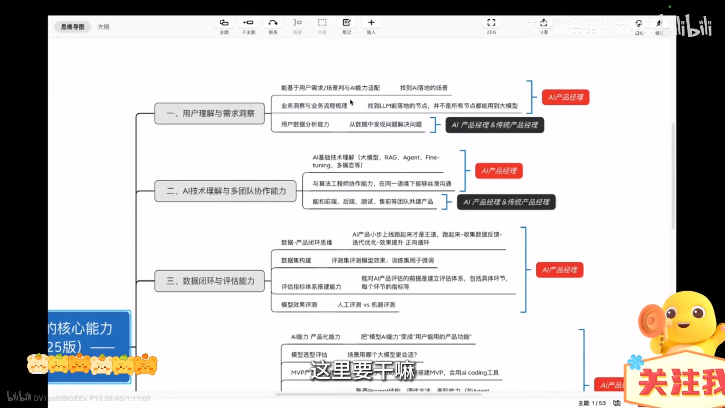Switch to the 大纲 outline tab
This screenshot has width=725, height=408.
pos(103,27)
